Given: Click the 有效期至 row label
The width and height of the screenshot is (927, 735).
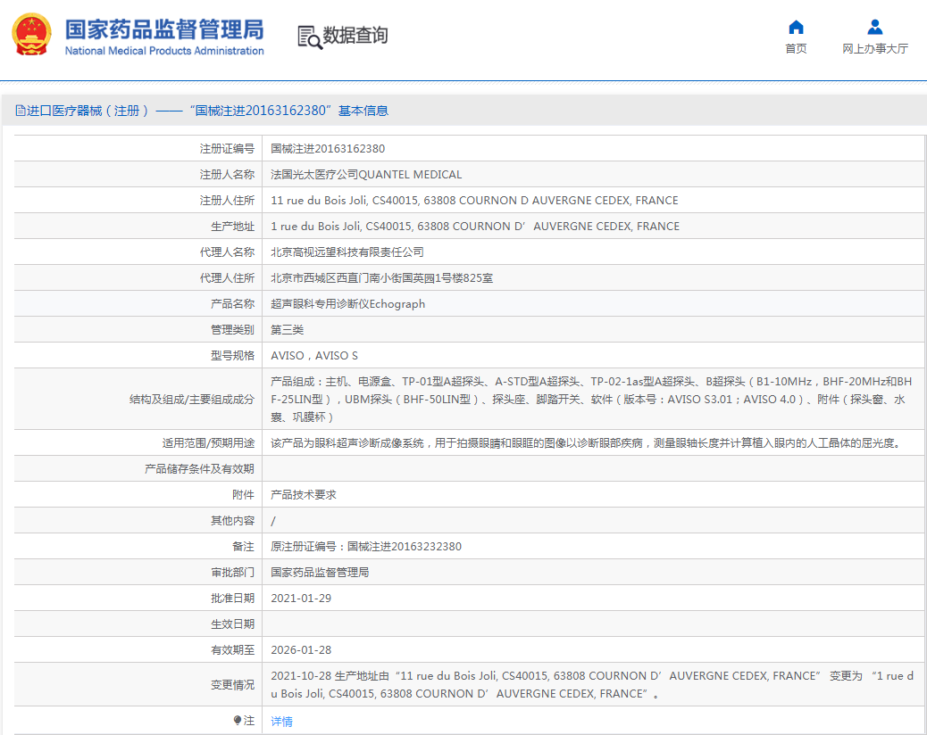Looking at the screenshot, I should pyautogui.click(x=233, y=650).
